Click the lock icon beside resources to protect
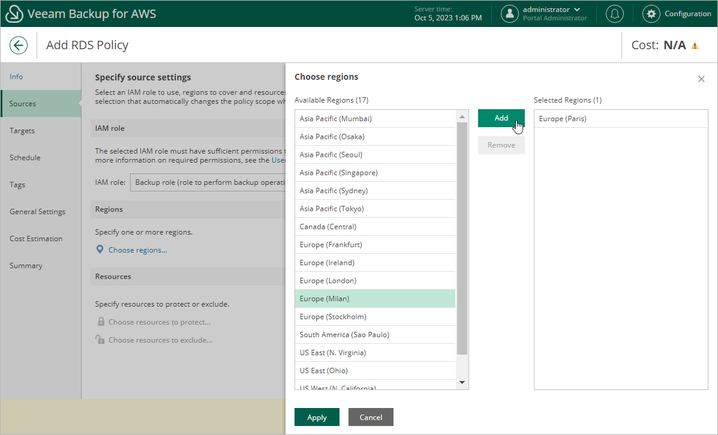718x435 pixels. [x=101, y=322]
